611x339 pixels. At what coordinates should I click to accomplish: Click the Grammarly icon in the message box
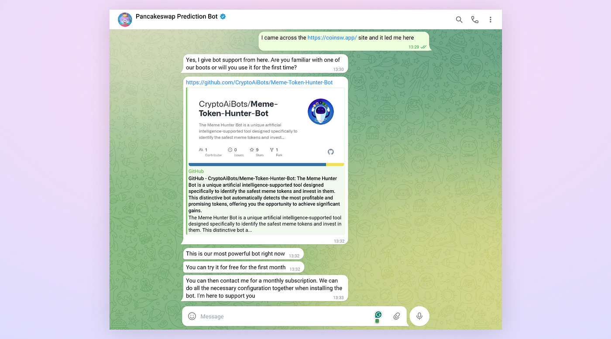pos(378,315)
